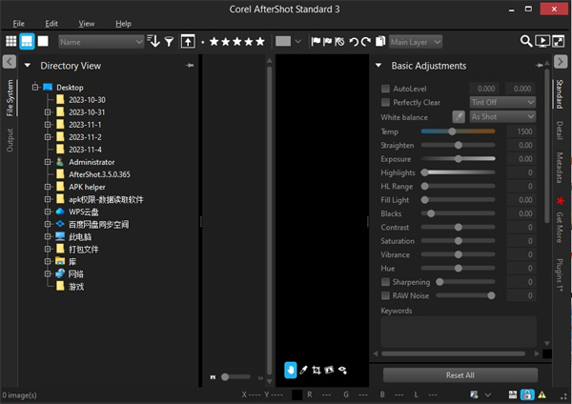Enable the Sharpening checkbox
This screenshot has width=572, height=404.
click(385, 282)
